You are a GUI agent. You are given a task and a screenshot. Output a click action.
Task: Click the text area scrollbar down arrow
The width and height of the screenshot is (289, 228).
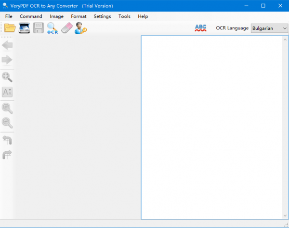[x=285, y=215]
